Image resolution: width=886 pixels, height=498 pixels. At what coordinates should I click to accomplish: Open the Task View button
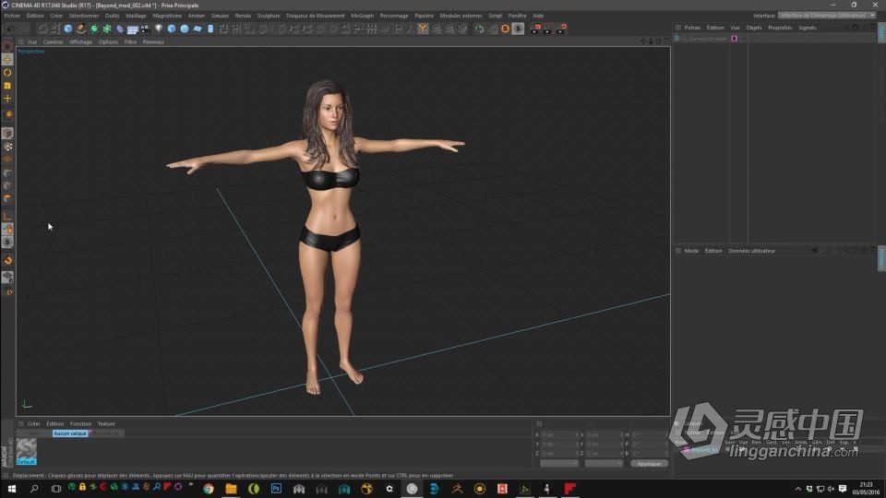point(56,489)
